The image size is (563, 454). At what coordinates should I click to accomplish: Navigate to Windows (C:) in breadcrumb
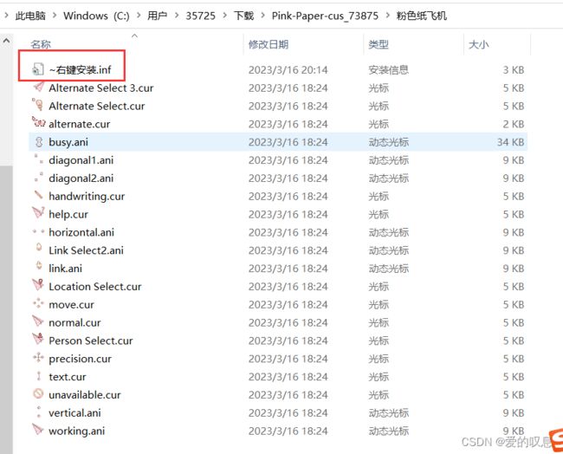(96, 16)
